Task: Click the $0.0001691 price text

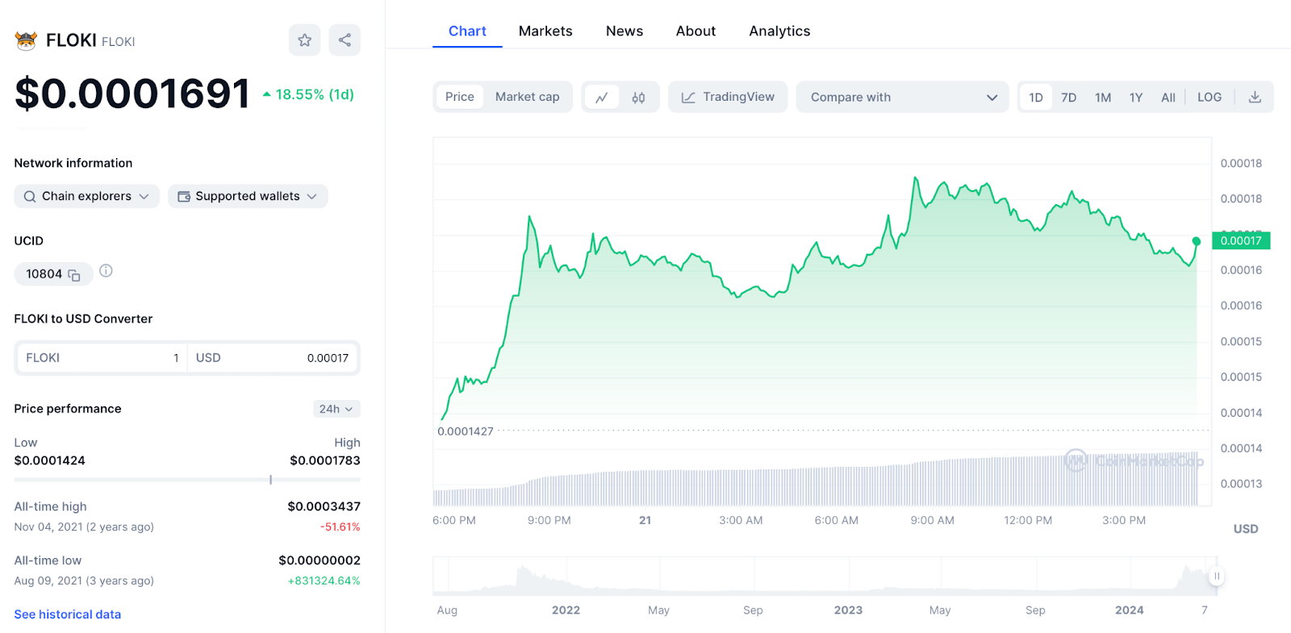Action: (132, 94)
